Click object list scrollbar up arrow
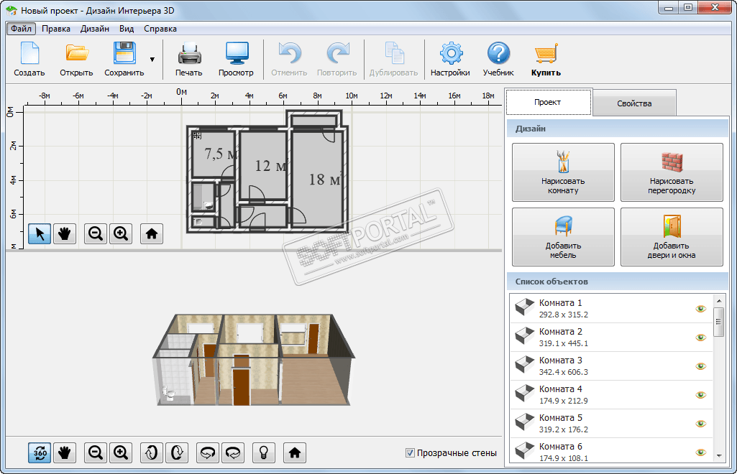The height and width of the screenshot is (474, 737). pyautogui.click(x=719, y=300)
